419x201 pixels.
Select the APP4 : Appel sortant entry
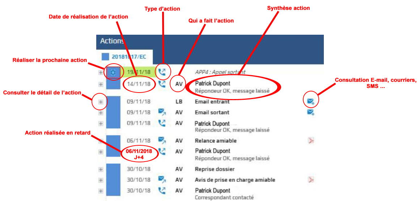pyautogui.click(x=220, y=72)
